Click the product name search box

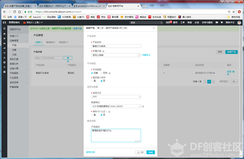48,58
